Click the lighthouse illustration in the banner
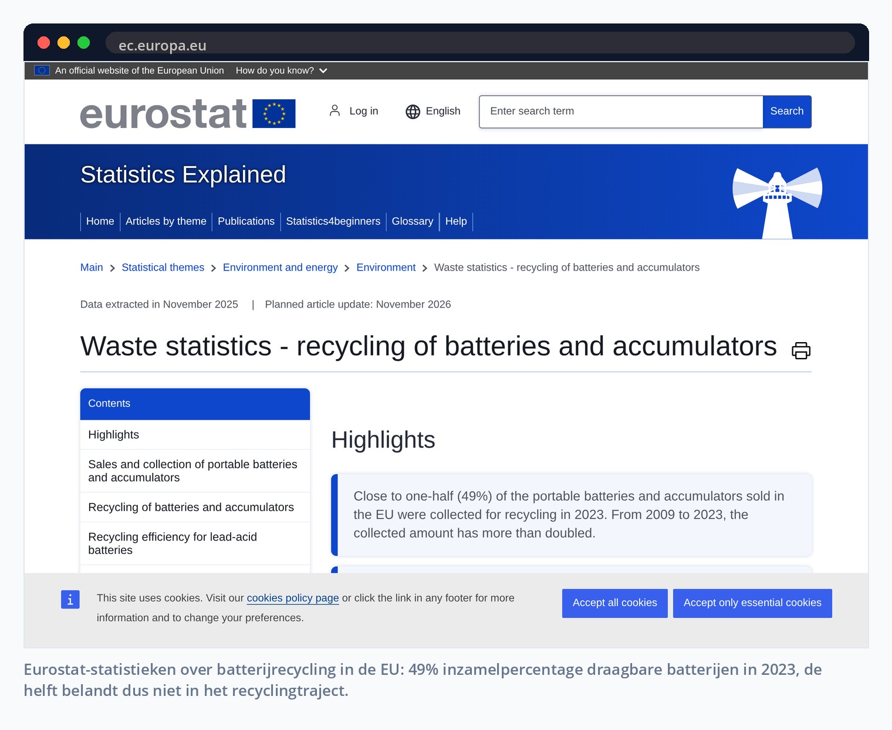This screenshot has width=892, height=730. [x=777, y=203]
